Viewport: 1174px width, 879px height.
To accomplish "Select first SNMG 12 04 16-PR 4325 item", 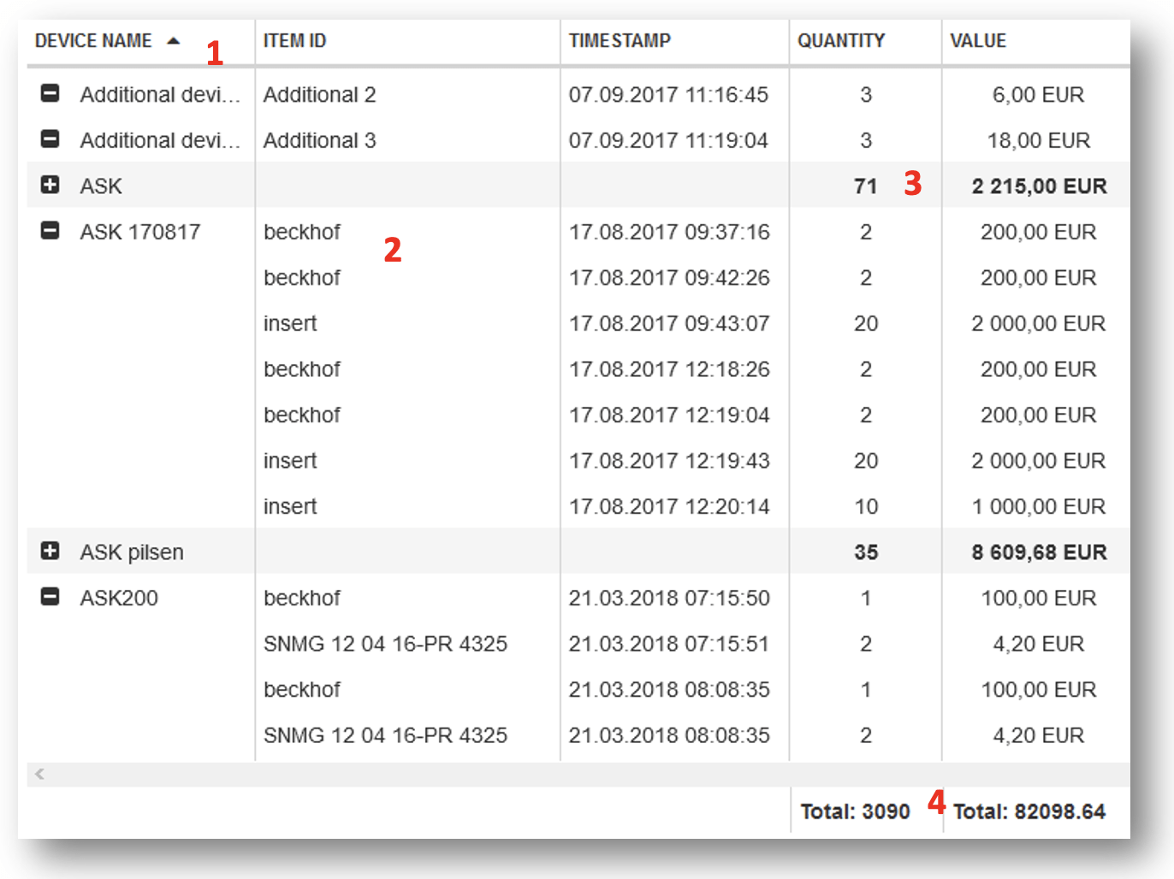I will point(385,644).
